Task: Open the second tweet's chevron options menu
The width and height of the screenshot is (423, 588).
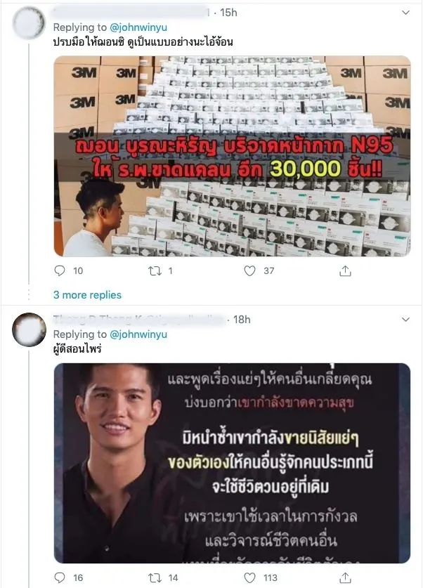Action: point(405,320)
